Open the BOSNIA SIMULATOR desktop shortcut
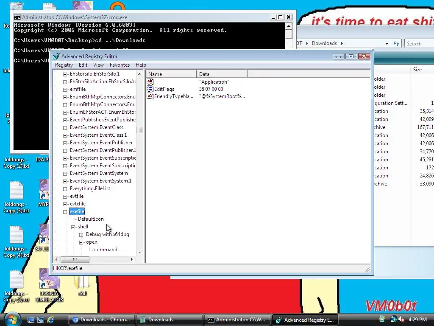 click(49, 286)
